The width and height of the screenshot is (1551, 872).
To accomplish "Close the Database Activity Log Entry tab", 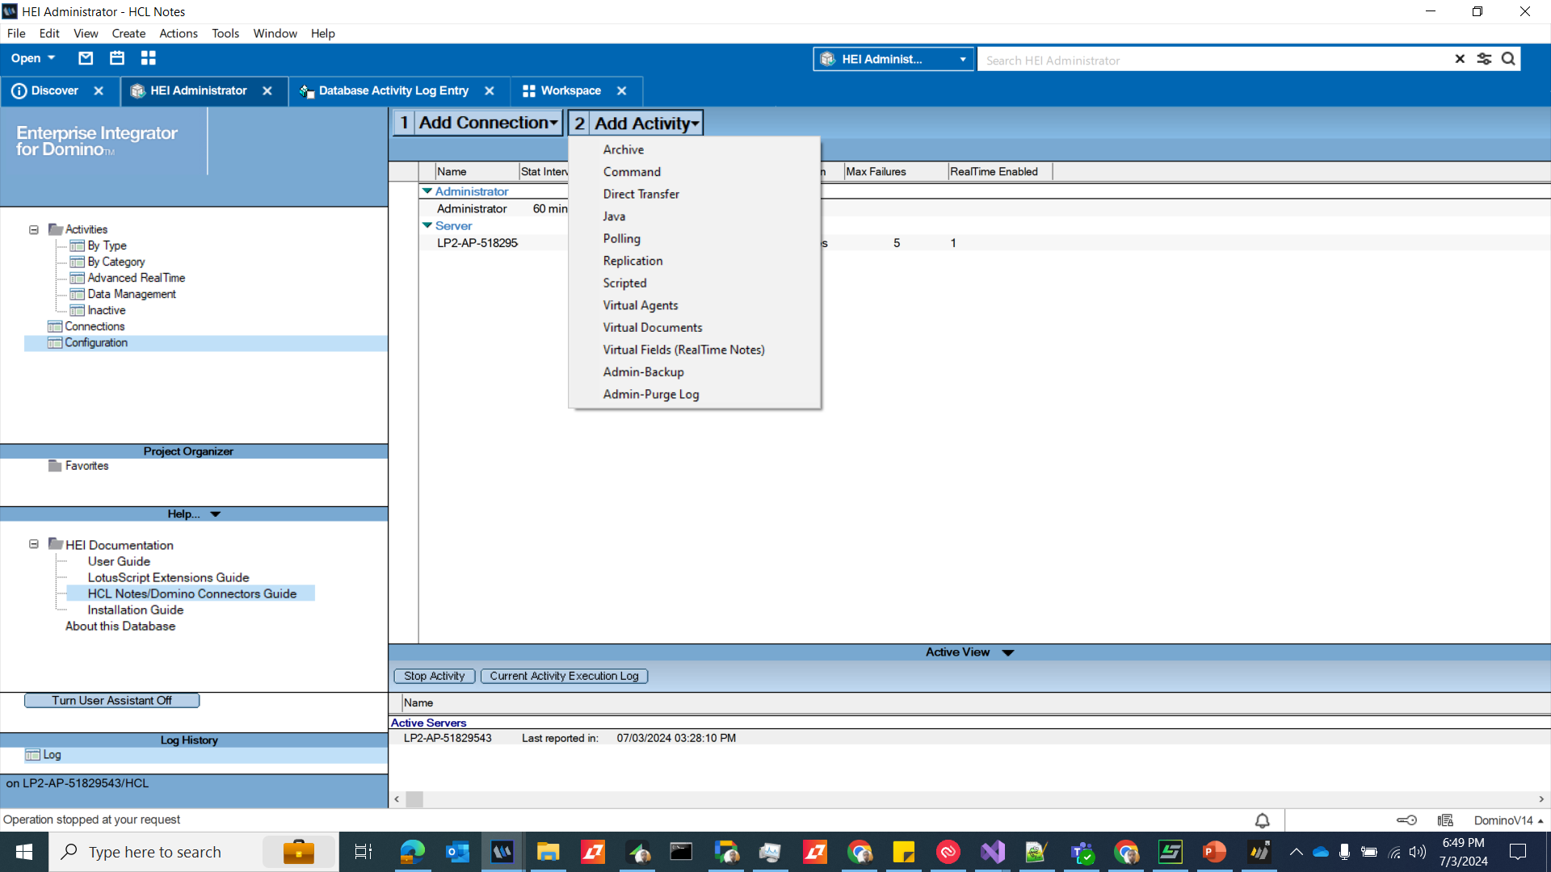I will click(x=490, y=91).
